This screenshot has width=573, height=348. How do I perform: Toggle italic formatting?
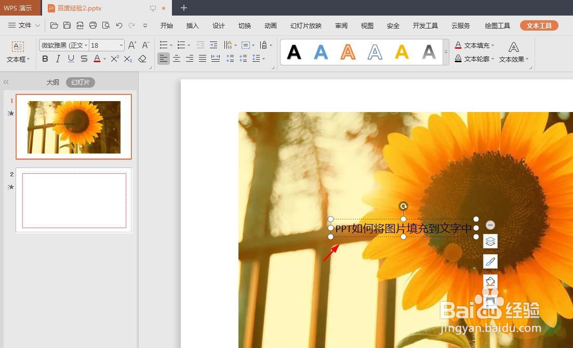click(x=58, y=59)
